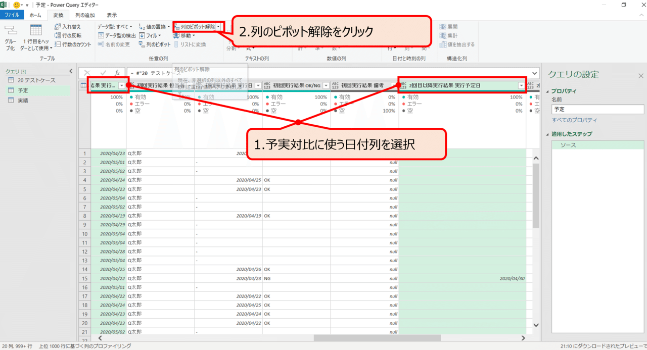Select the 変換 tab
This screenshot has width=647, height=350.
[59, 15]
